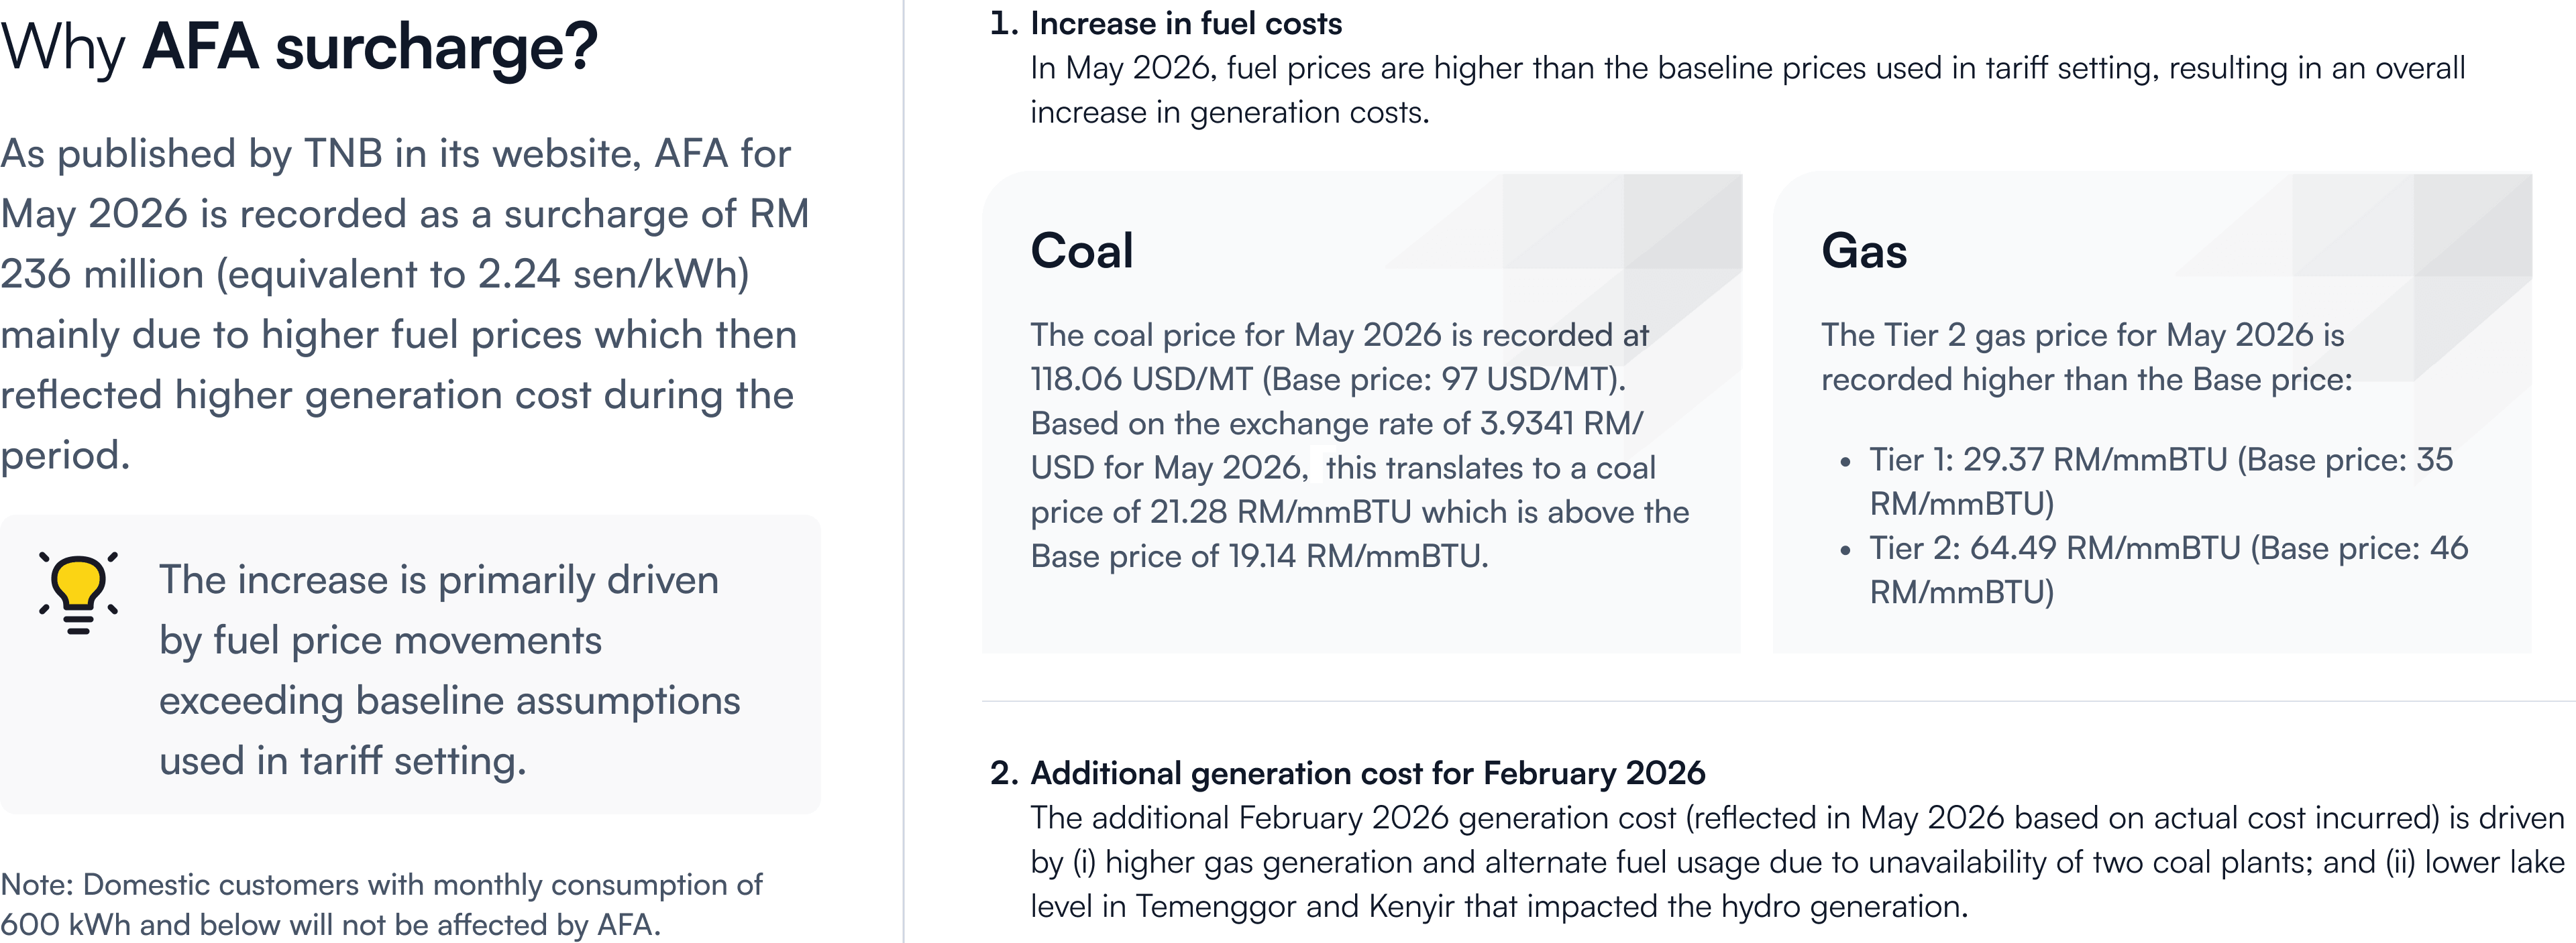Screen dimensions: 2576x943
Task: Click the Tier 2 gas price intro sentence
Action: (x=2085, y=357)
